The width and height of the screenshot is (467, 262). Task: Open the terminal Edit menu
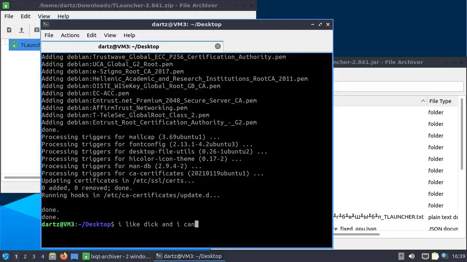point(92,35)
